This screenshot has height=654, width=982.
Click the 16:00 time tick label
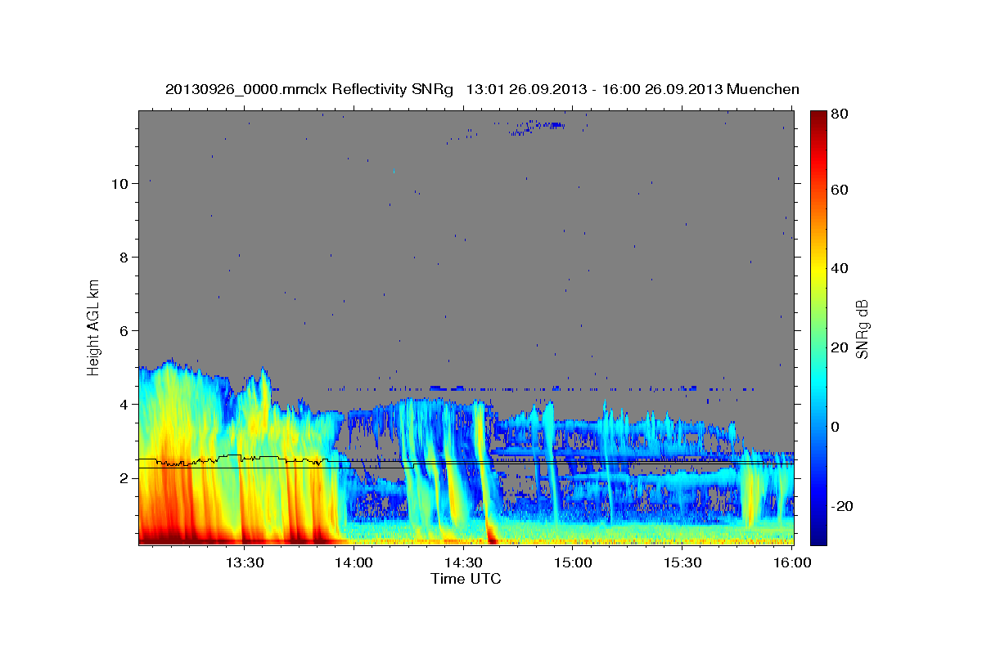click(x=792, y=563)
